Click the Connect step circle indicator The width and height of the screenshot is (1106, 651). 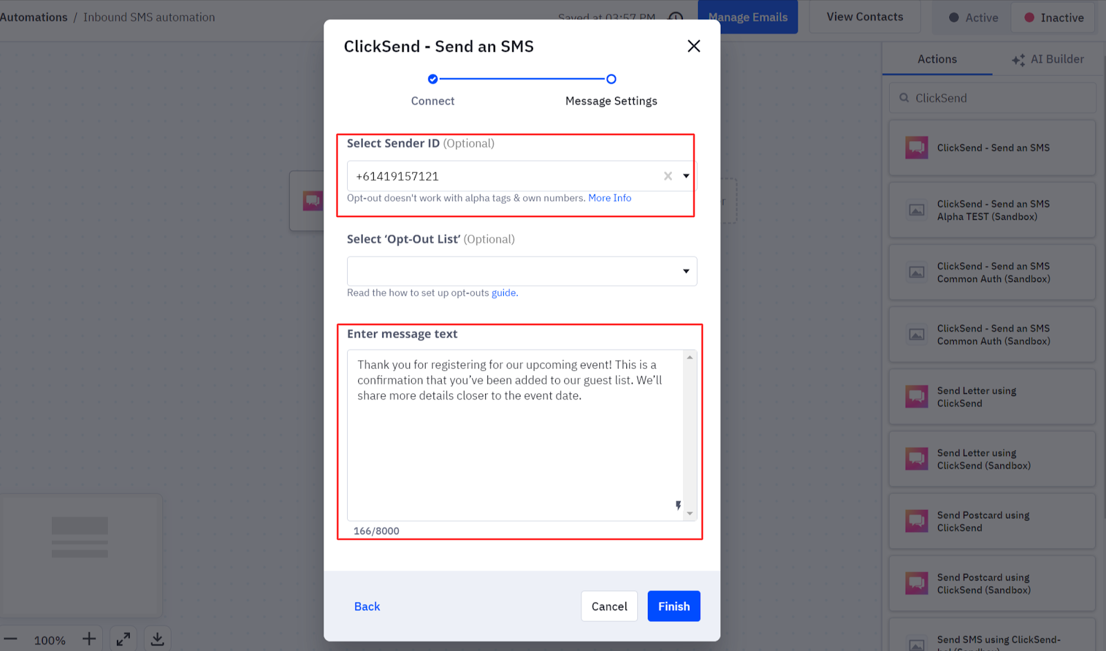(433, 79)
